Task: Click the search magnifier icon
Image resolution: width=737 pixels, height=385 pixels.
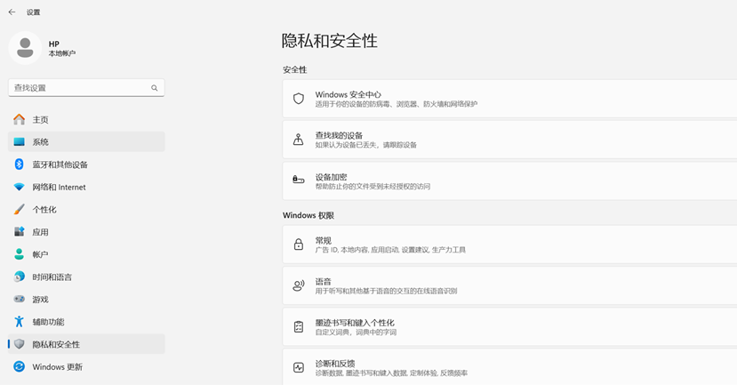Action: [x=154, y=88]
